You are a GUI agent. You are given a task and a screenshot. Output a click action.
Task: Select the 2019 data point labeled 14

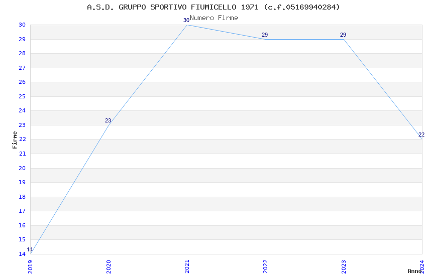tap(30, 249)
